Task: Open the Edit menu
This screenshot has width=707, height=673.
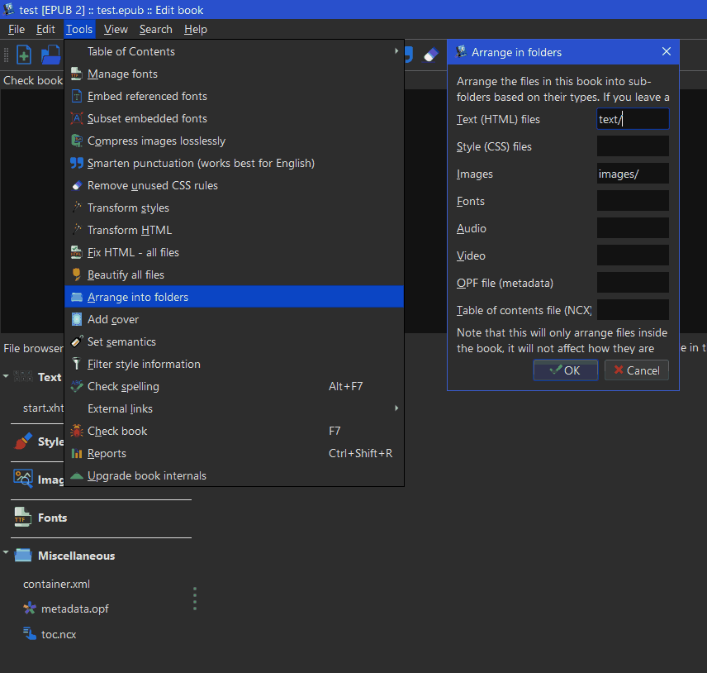Action: pyautogui.click(x=45, y=29)
